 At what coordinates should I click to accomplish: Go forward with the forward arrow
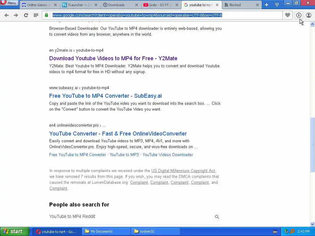pyautogui.click(x=16, y=15)
